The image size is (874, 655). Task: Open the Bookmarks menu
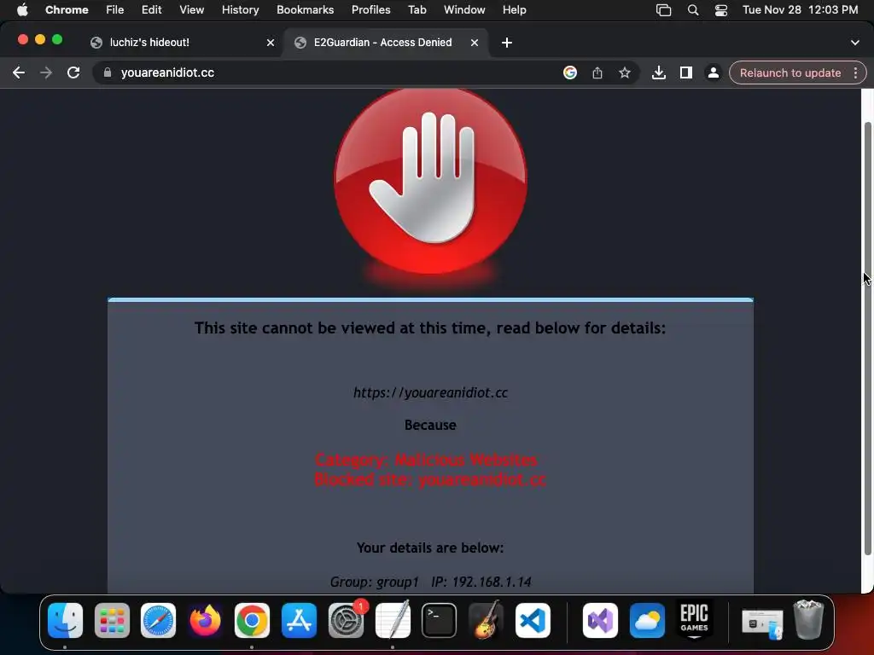pos(305,10)
